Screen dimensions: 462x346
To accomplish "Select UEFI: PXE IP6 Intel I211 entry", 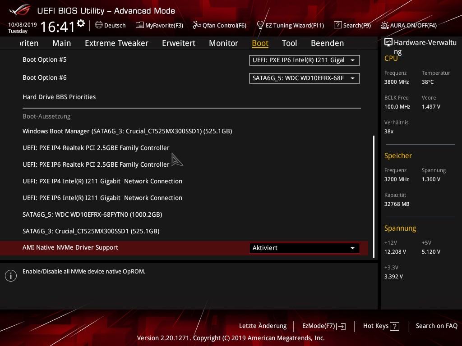I will 102,198.
